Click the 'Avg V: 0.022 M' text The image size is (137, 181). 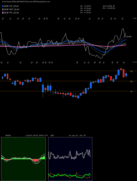pyautogui.click(x=109, y=6)
